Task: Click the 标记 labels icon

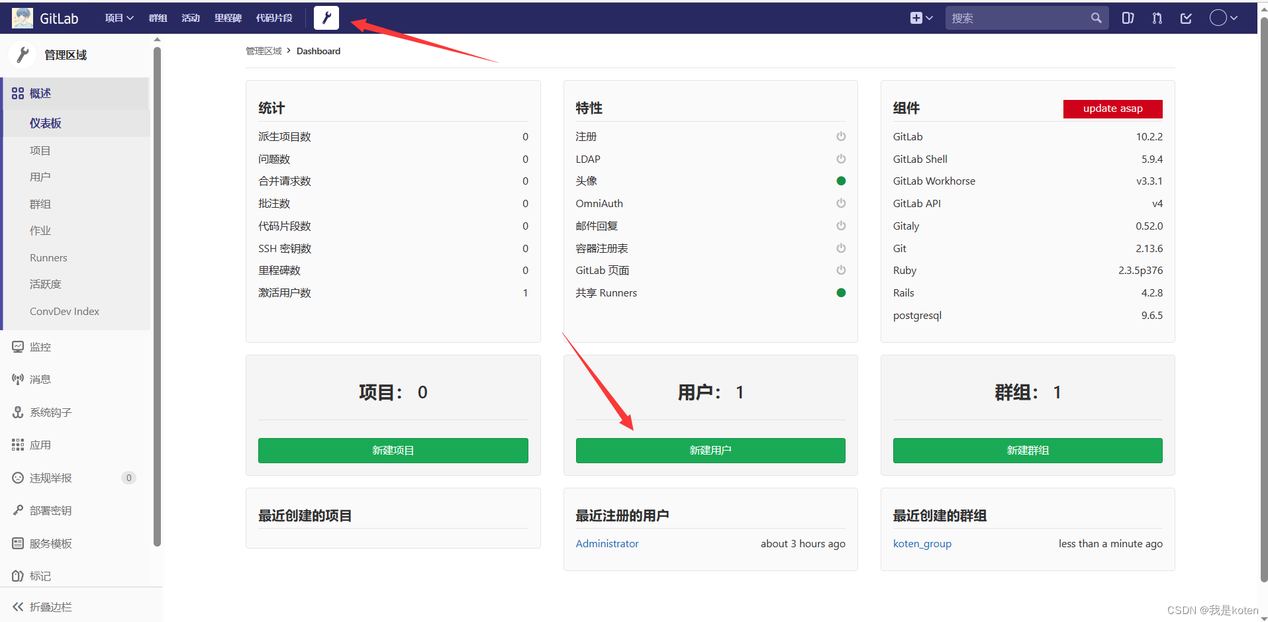Action: tap(18, 576)
